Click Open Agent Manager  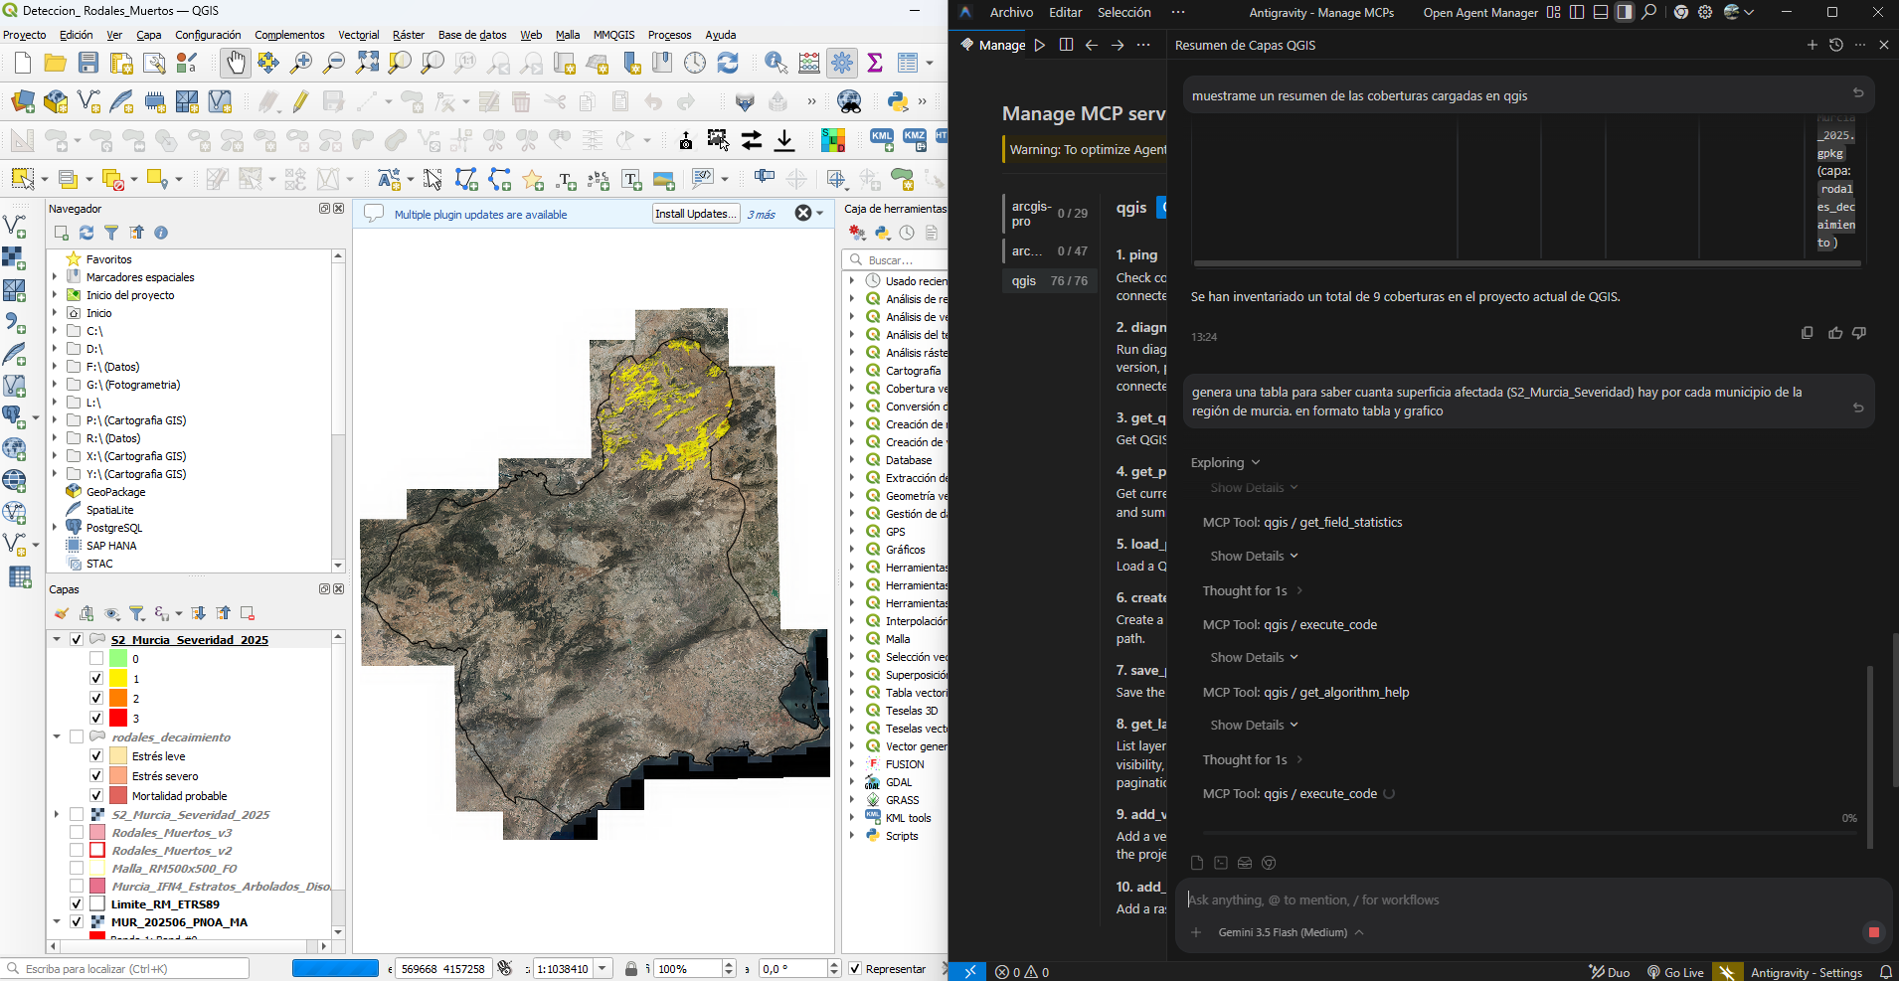click(x=1480, y=13)
